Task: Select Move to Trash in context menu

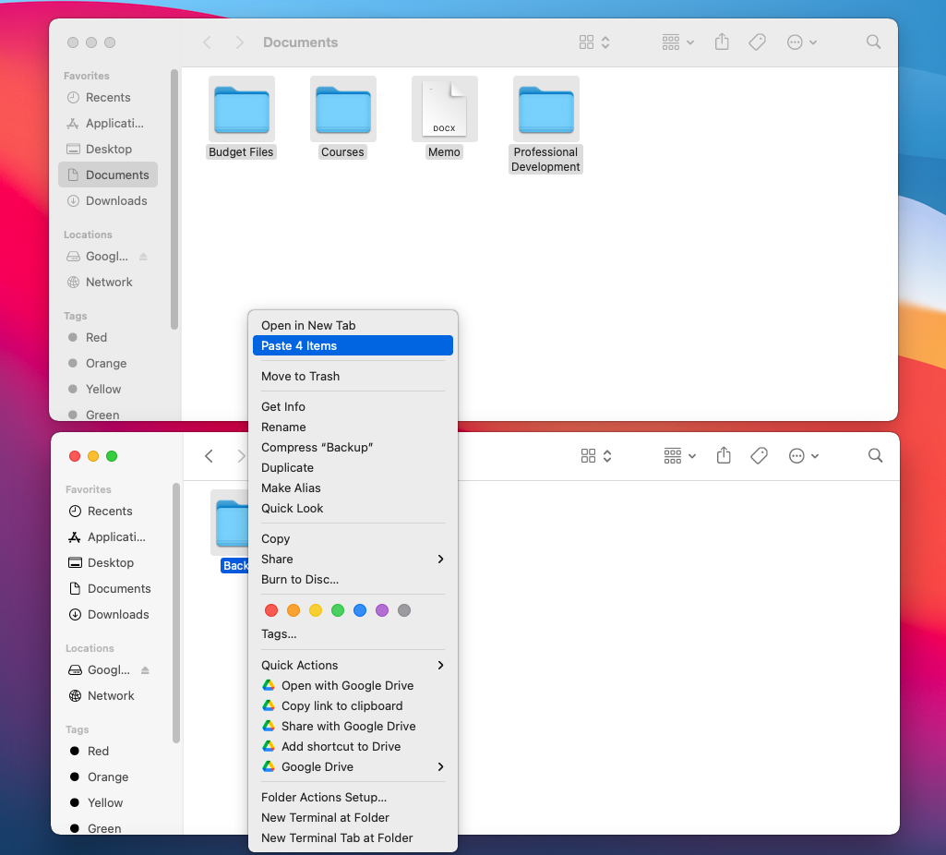Action: (x=301, y=377)
